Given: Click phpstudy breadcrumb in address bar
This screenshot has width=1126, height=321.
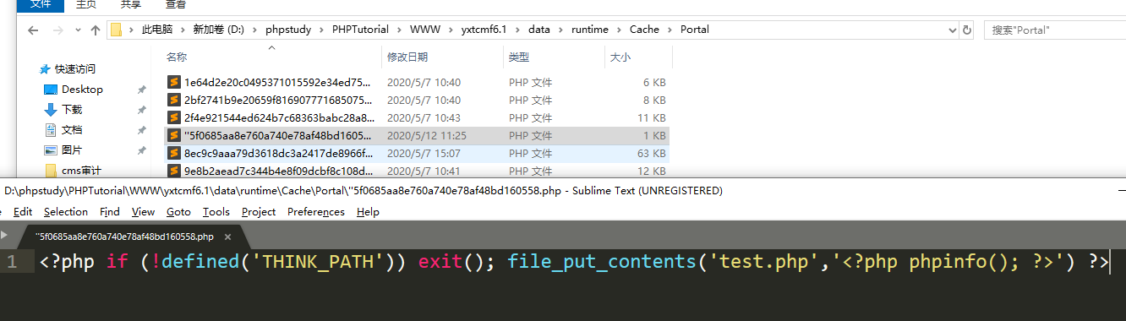Looking at the screenshot, I should click(288, 30).
